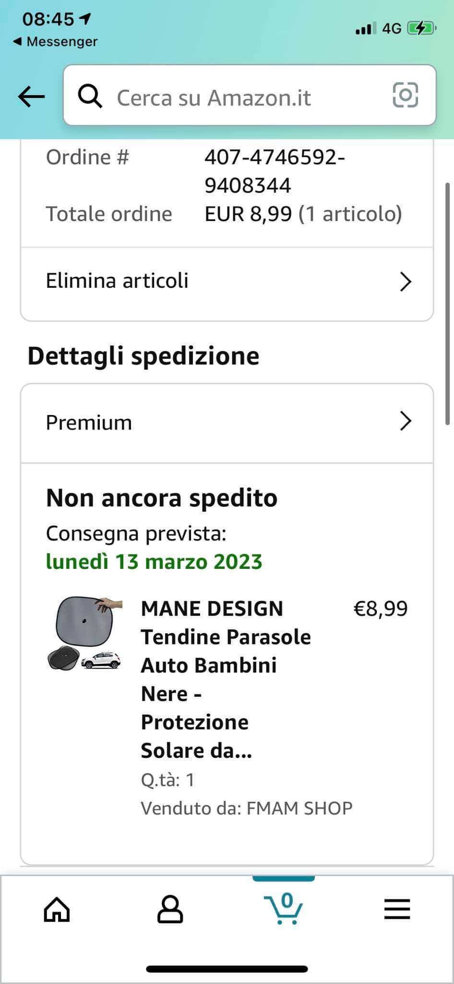Tap the Venduto da FMAM SHOP seller text
Screen dimensions: 454x984
coord(246,808)
